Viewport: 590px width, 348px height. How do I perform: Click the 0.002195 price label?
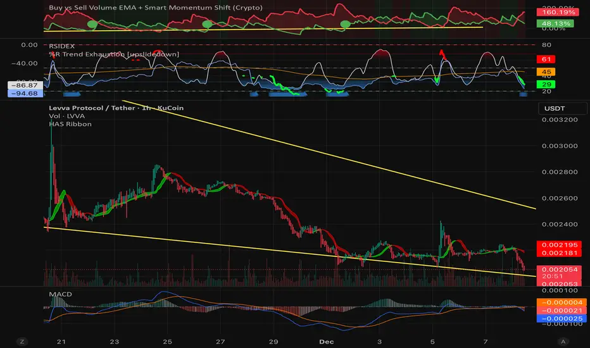coord(560,245)
